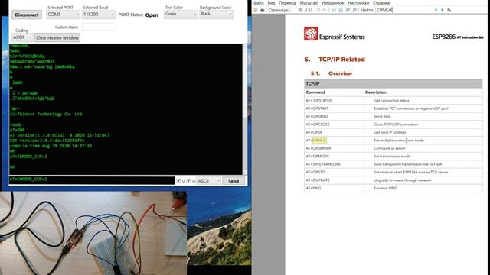The width and height of the screenshot is (490, 275).
Task: Open the Background Color dropdown showing Black
Action: [216, 14]
